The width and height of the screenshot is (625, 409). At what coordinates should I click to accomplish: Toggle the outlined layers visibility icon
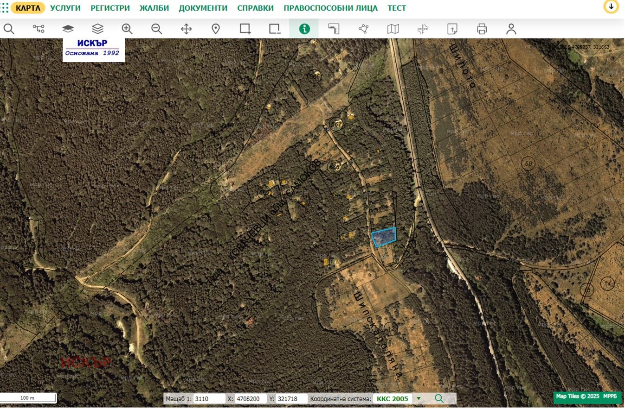(97, 29)
